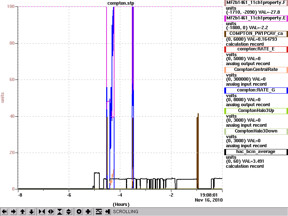The width and height of the screenshot is (288, 216).
Task: Click the 40 tick on the y-axis
Action: 12,116
